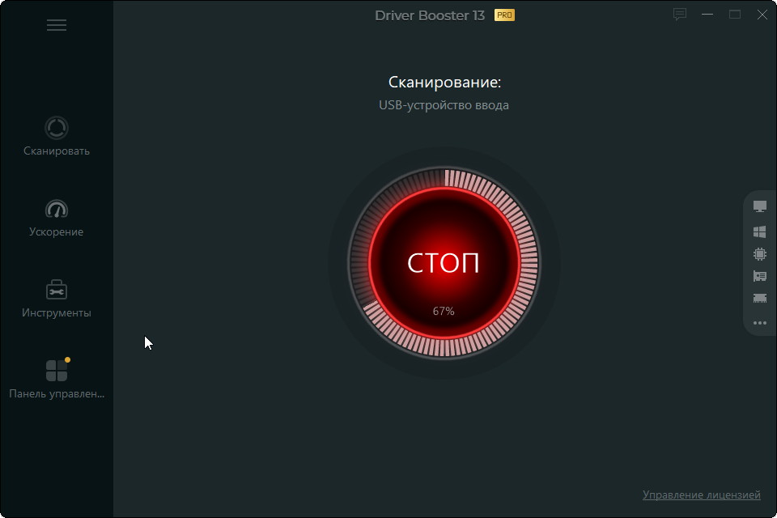Click the Сканировать scan icon
This screenshot has width=777, height=518.
tap(57, 128)
